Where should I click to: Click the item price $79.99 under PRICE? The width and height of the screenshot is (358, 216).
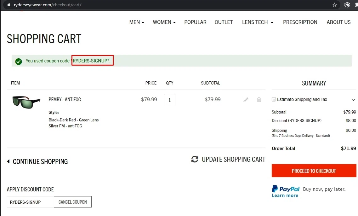click(149, 99)
